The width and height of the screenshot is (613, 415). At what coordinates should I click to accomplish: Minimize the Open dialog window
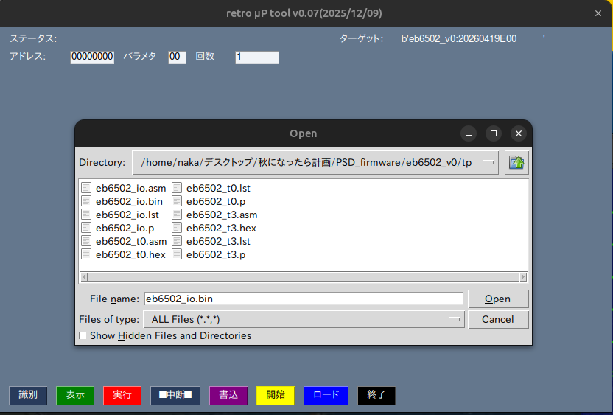click(x=469, y=133)
